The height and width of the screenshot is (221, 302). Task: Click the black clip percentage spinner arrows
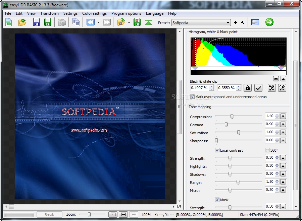(211, 88)
